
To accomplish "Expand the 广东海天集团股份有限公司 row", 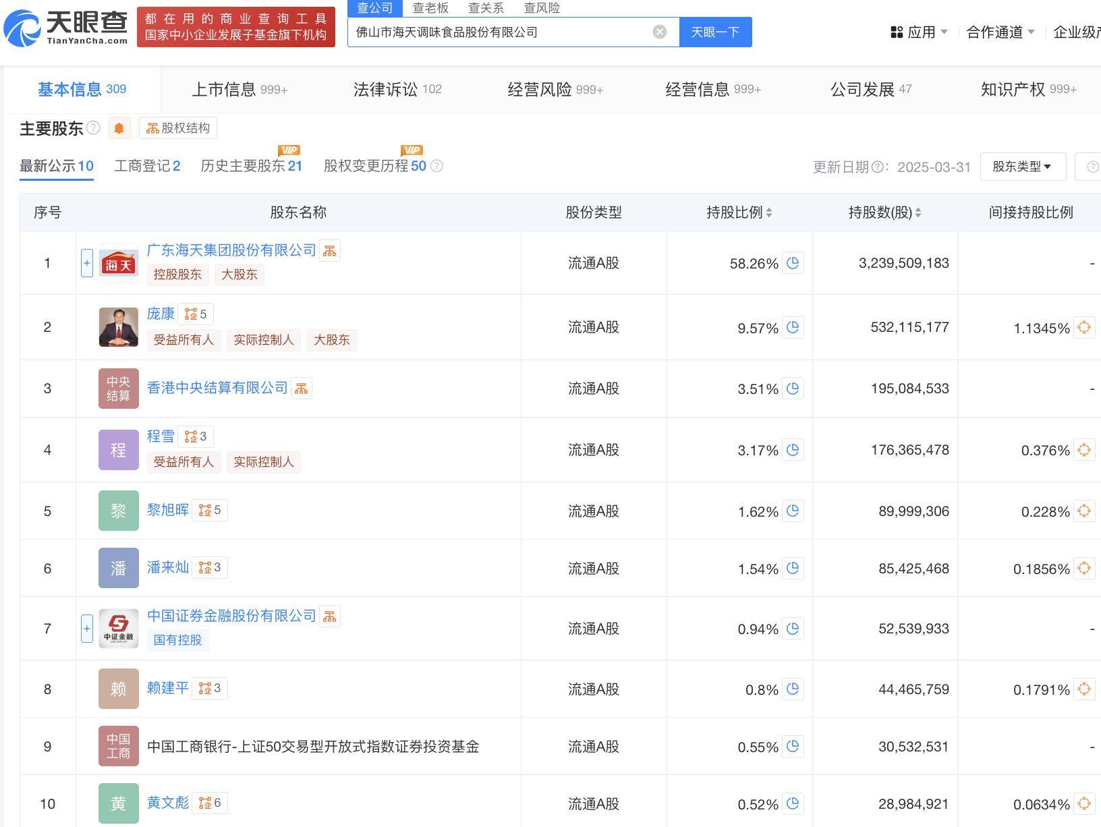I will pyautogui.click(x=87, y=263).
